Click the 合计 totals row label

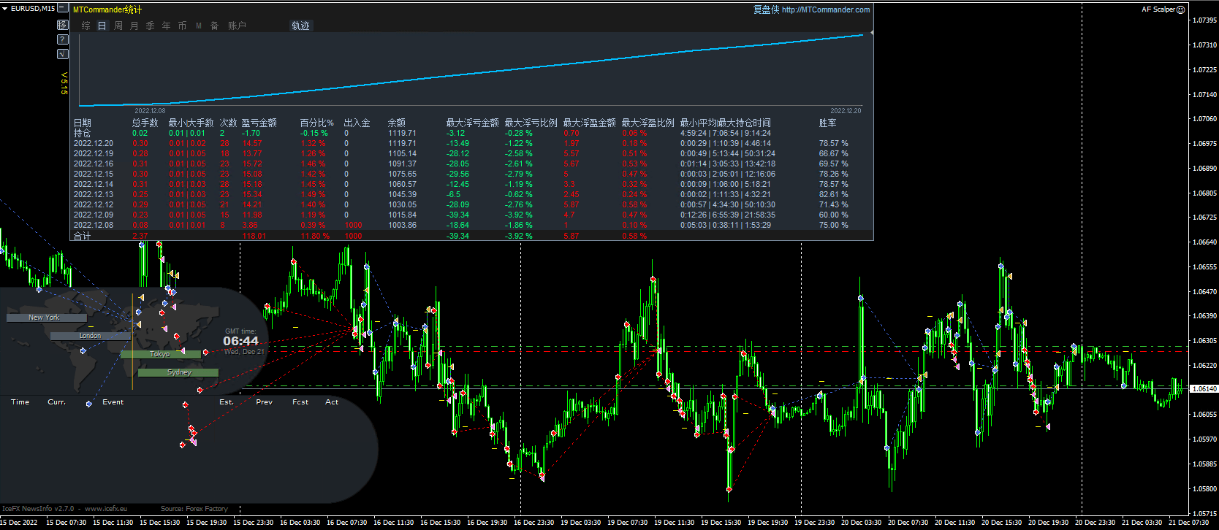click(x=83, y=236)
